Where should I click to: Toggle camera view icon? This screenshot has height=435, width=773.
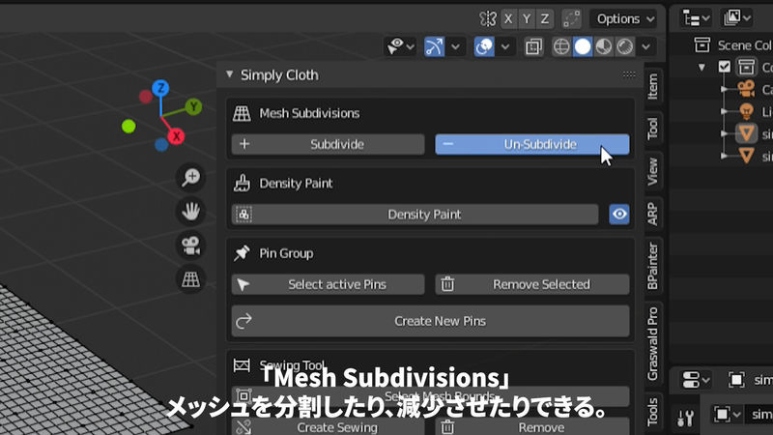[x=190, y=246]
